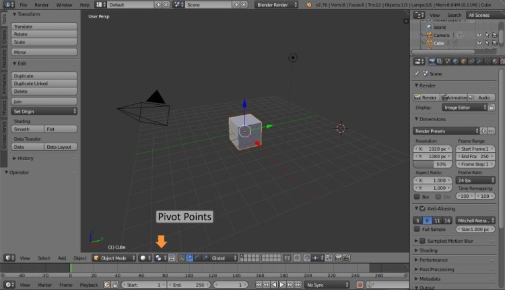Select the scale manipulator icon
Screen dimensions: 505x290
click(205, 258)
